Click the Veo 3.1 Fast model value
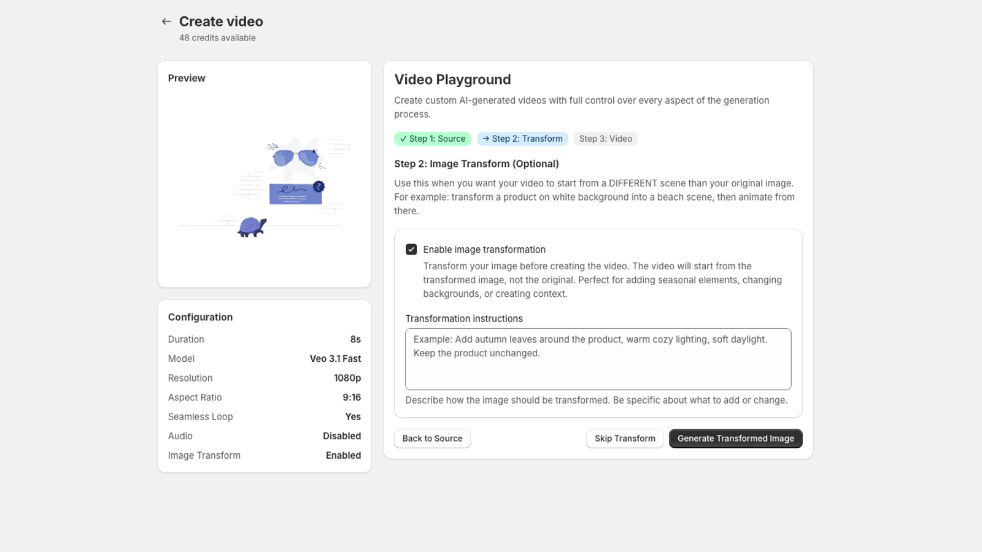The image size is (982, 552). point(335,359)
